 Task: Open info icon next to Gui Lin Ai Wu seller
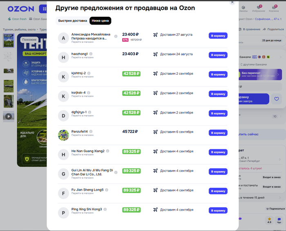[x=116, y=172]
